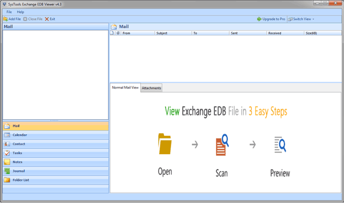Click the Preview magnifier graphic
This screenshot has height=203, width=344.
tap(280, 144)
